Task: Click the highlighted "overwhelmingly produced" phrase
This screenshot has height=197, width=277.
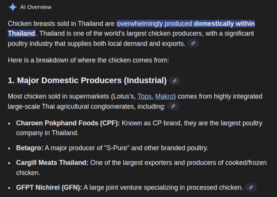Action: coord(155,24)
